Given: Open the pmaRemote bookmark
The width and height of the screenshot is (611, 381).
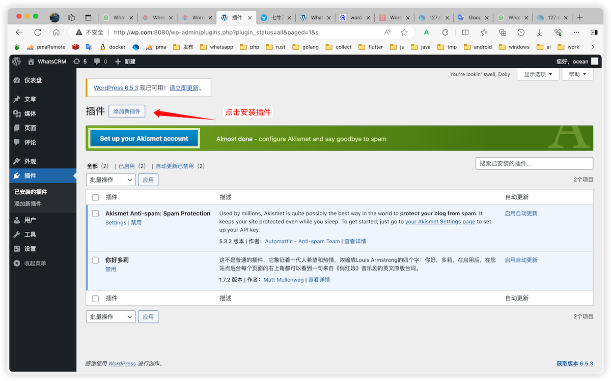Looking at the screenshot, I should pos(46,47).
